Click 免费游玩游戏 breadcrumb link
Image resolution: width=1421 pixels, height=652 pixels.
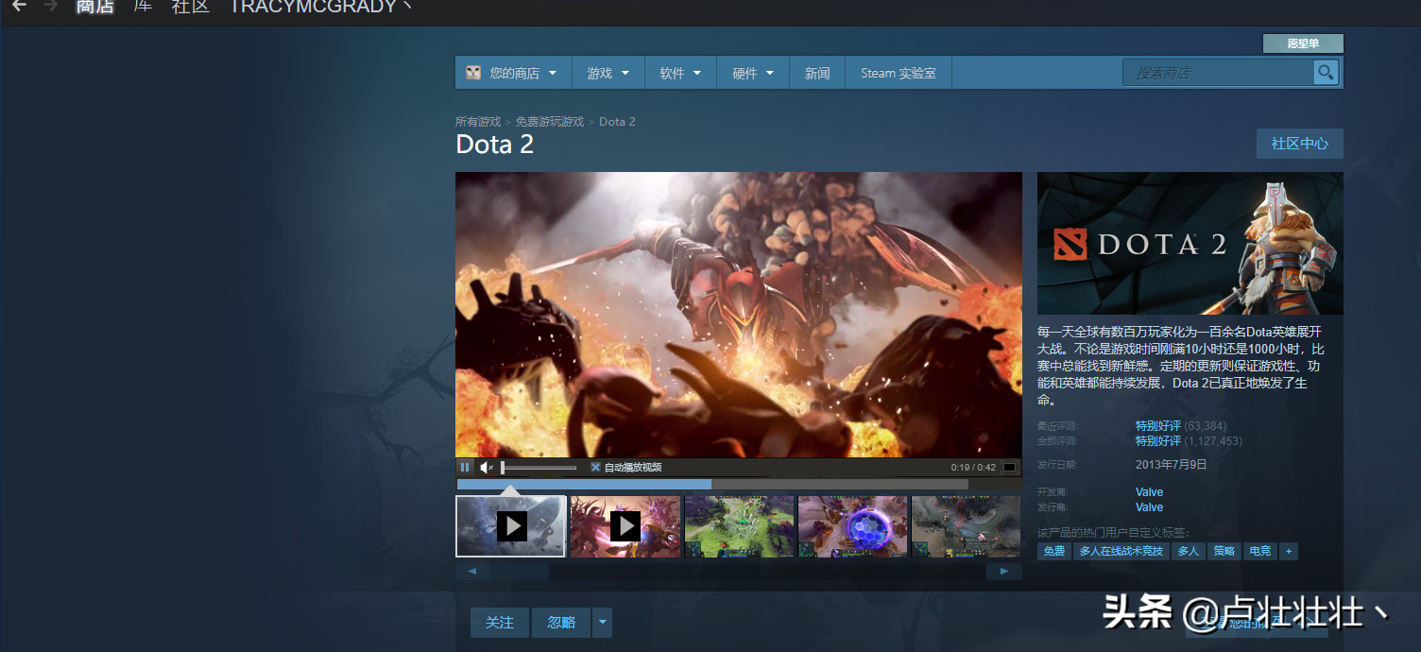coord(550,122)
